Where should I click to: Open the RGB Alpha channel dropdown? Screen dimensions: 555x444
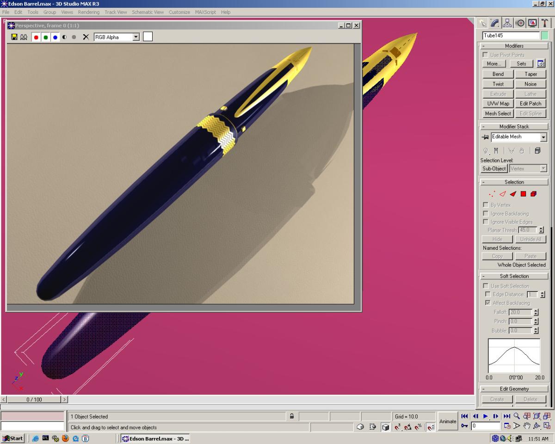coord(136,37)
